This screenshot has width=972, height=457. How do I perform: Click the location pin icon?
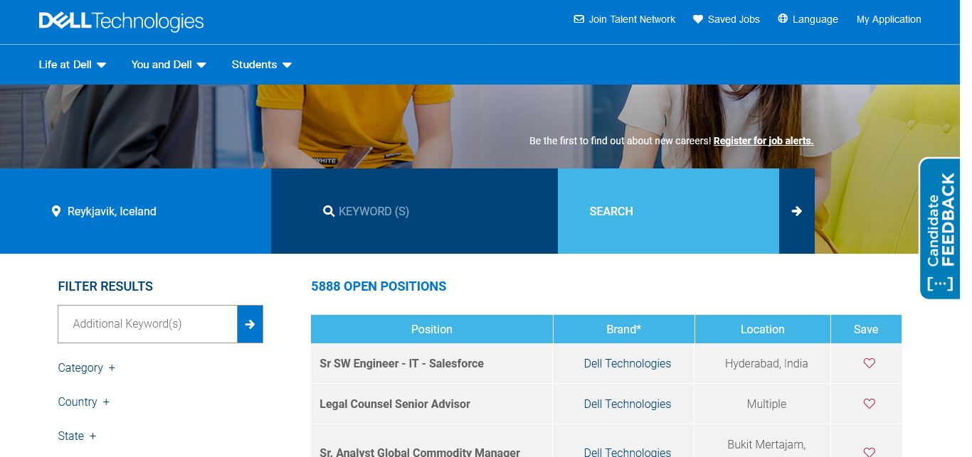(56, 211)
